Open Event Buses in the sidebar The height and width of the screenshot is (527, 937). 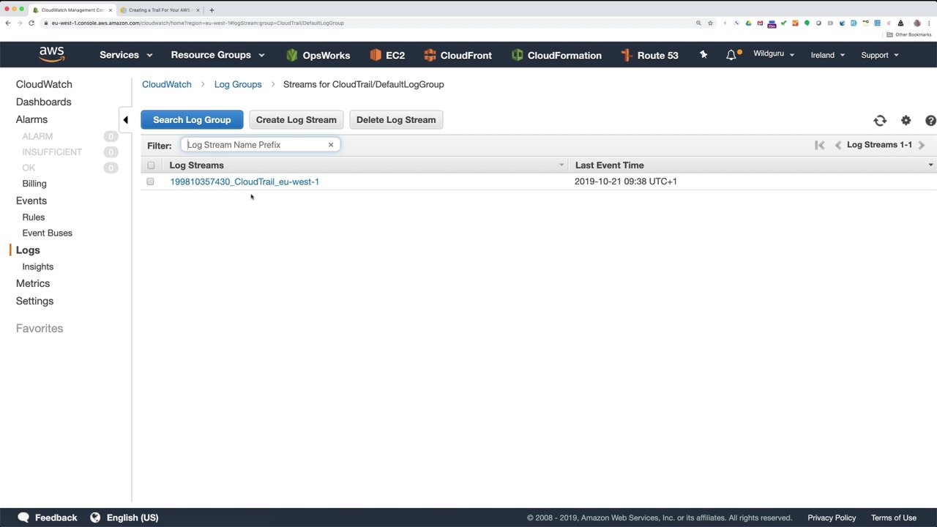tap(48, 233)
